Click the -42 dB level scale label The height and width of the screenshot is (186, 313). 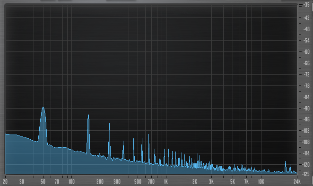tap(306, 18)
